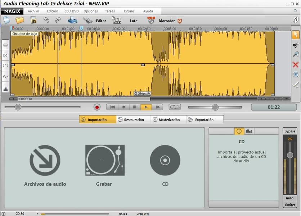Image resolution: width=301 pixels, height=216 pixels.
Task: Import audio via Archivos de audio icon
Action: [x=45, y=160]
